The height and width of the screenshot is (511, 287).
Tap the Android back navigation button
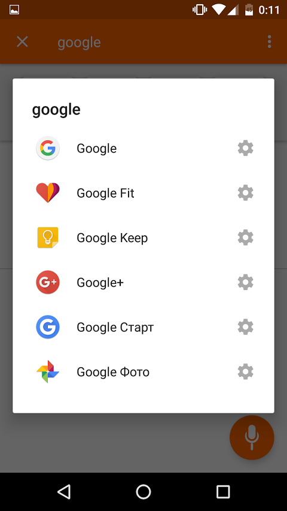[x=64, y=491]
